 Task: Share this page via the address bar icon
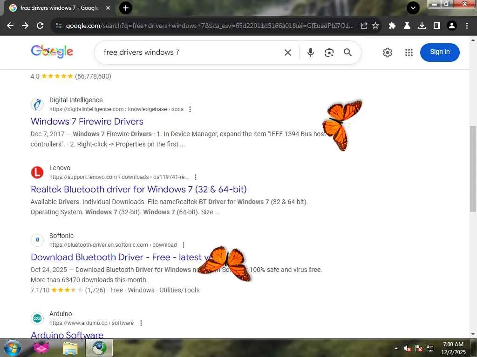pos(364,26)
